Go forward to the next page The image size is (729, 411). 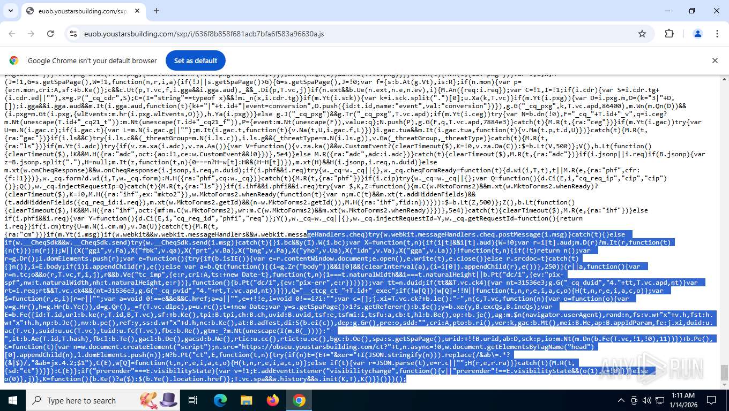pyautogui.click(x=31, y=34)
